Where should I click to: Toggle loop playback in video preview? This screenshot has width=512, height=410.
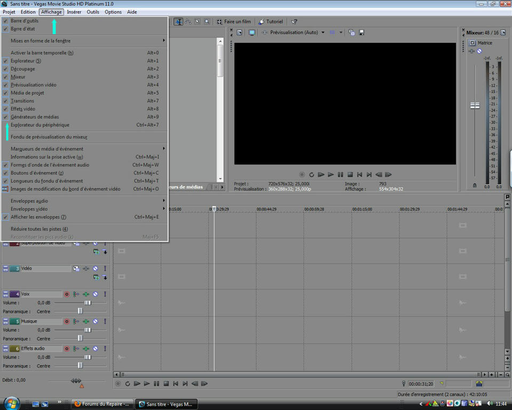pyautogui.click(x=311, y=175)
